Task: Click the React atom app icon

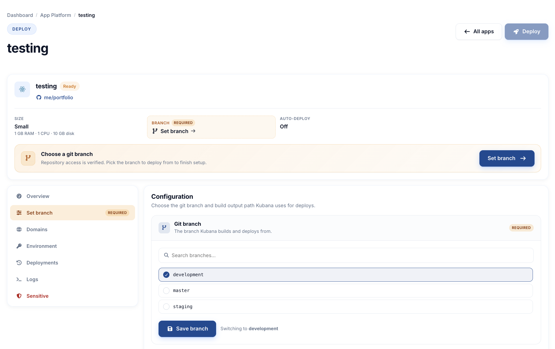Action: (x=22, y=89)
